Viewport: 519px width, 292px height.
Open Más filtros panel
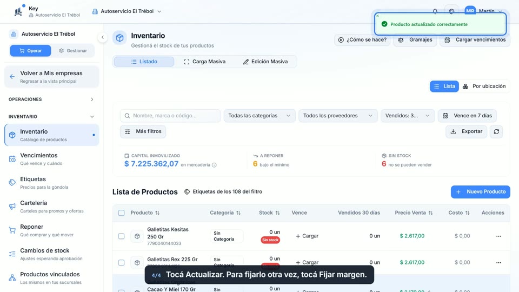click(x=143, y=131)
